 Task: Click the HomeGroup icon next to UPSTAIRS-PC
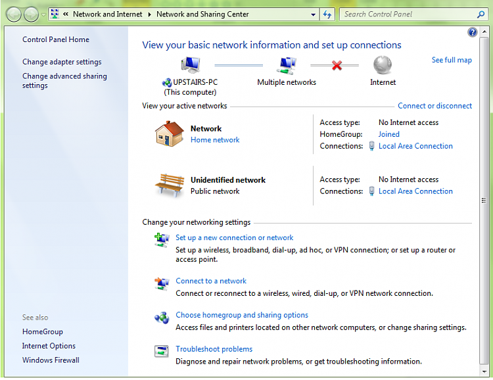pos(167,83)
